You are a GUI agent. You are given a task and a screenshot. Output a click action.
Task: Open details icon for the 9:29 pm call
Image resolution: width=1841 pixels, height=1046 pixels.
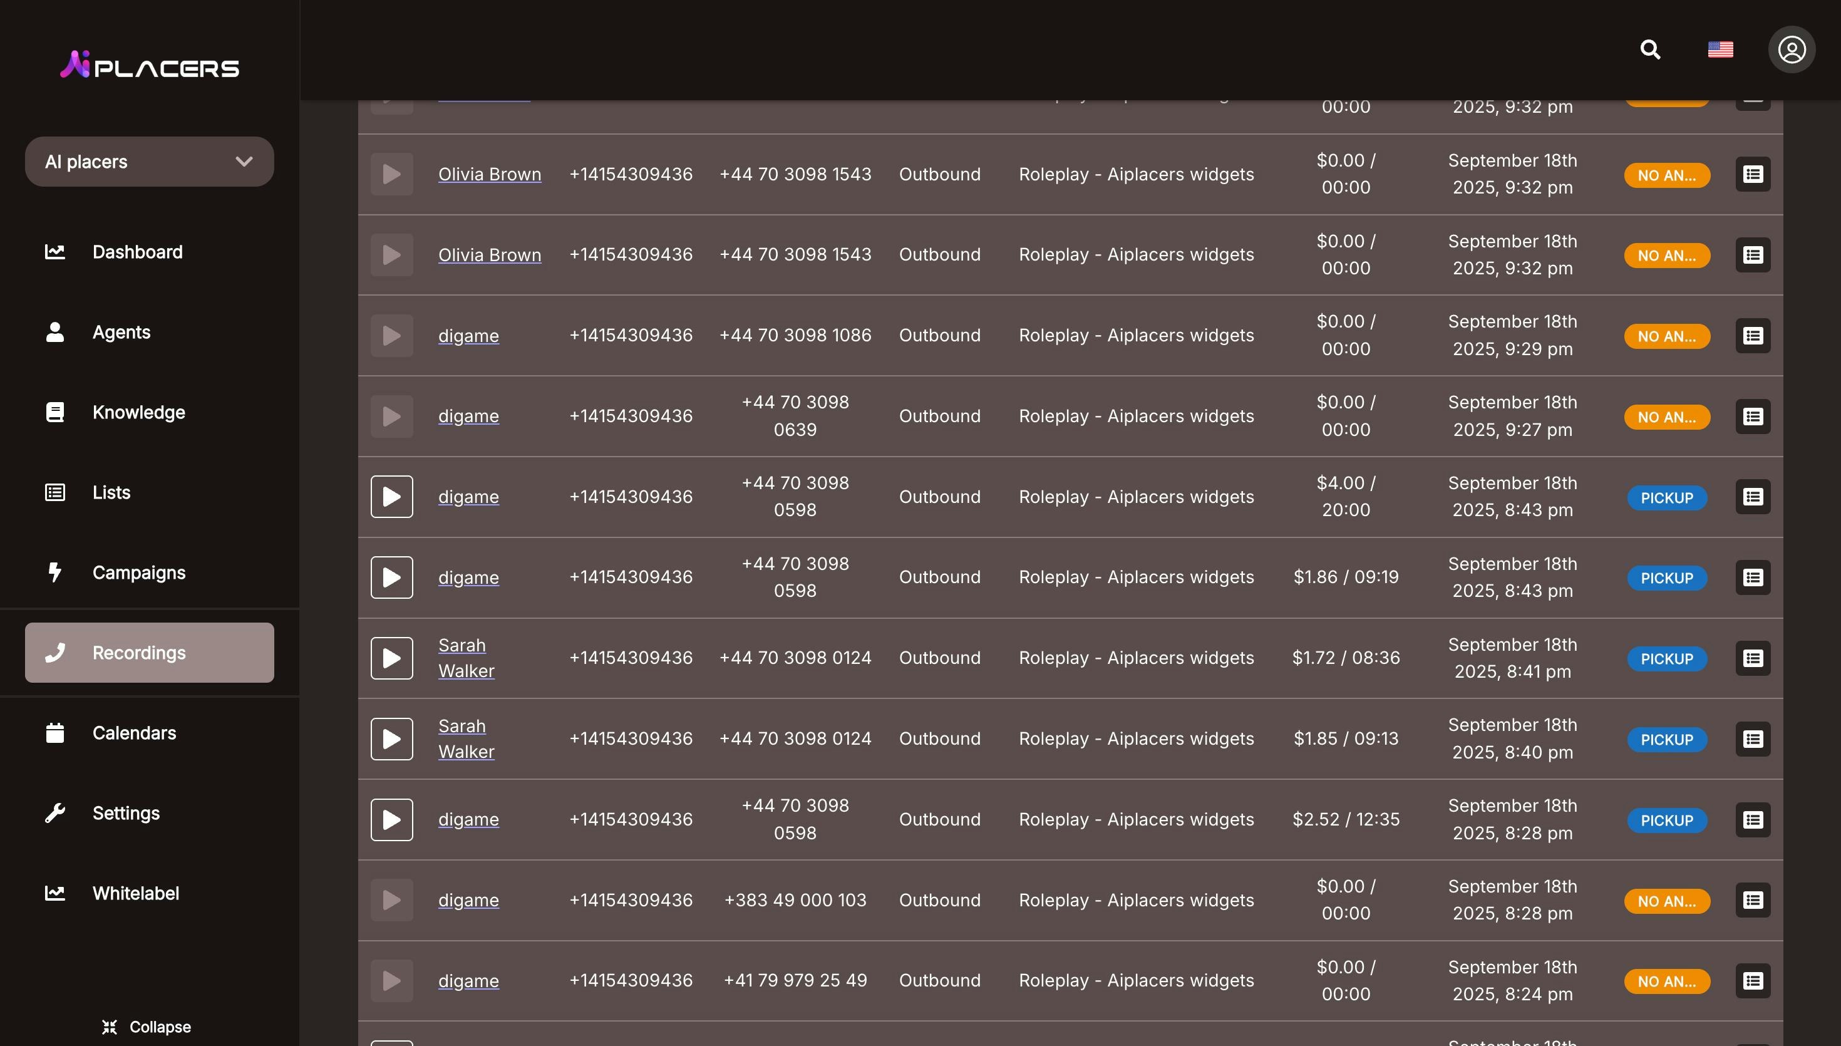[x=1753, y=336]
